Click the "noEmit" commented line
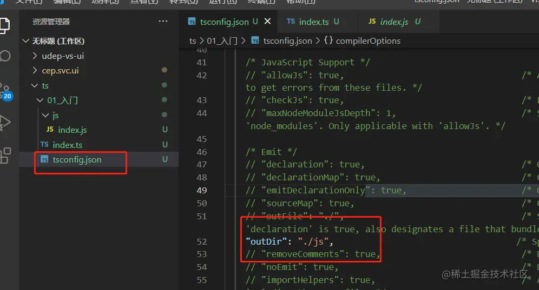Viewport: 539px width, 290px height. tap(292, 267)
